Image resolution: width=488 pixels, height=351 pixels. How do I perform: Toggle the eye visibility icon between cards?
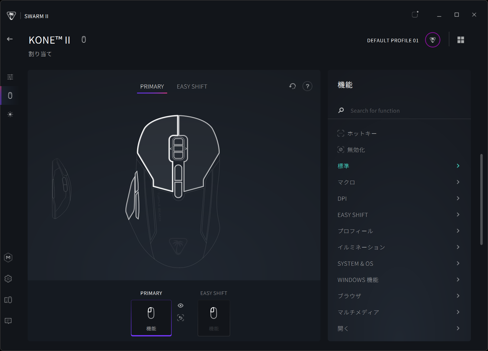[181, 305]
